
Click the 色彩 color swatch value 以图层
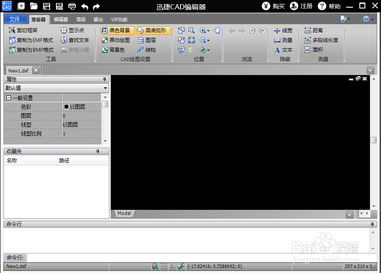pos(81,107)
